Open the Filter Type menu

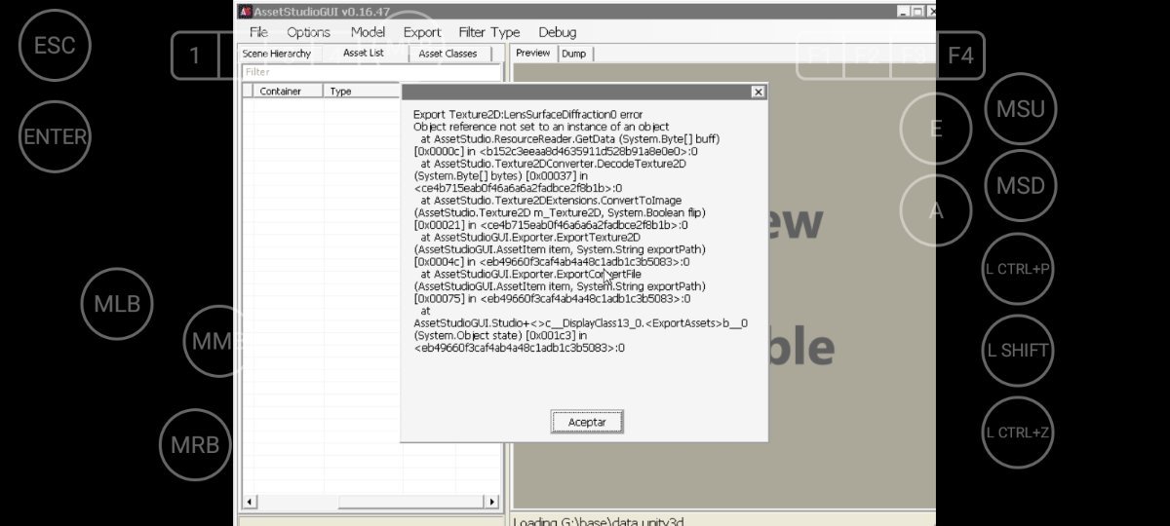pos(489,32)
